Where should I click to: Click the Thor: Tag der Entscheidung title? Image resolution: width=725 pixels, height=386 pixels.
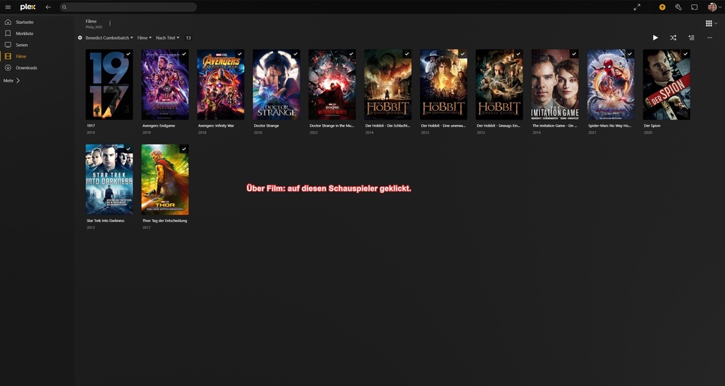165,221
